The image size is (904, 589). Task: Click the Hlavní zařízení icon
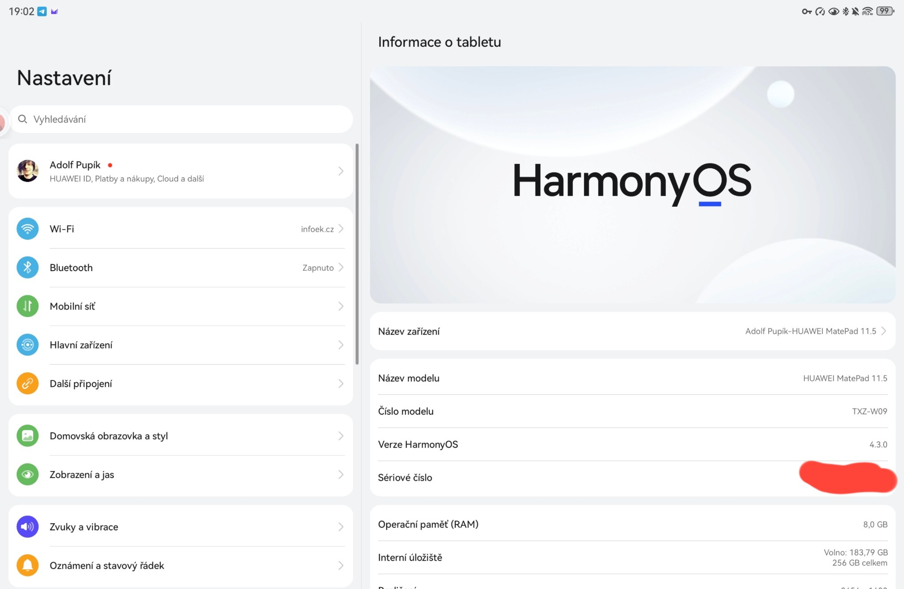pyautogui.click(x=27, y=345)
